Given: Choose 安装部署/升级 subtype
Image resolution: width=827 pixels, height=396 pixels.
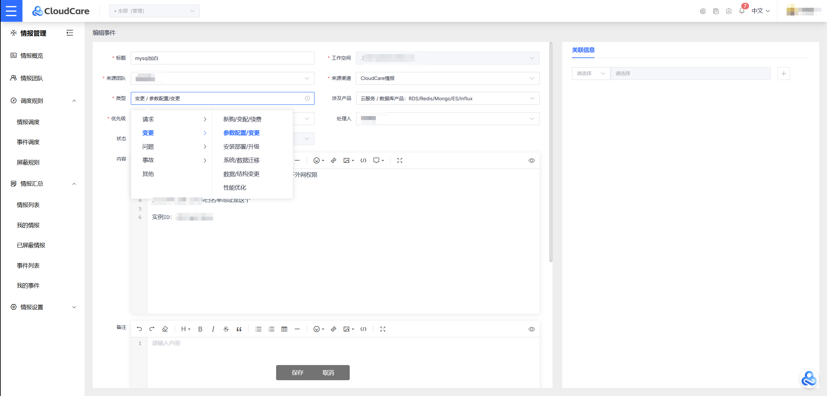Looking at the screenshot, I should 253,147.
